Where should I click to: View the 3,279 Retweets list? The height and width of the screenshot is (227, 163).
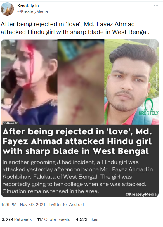[x=16, y=219]
